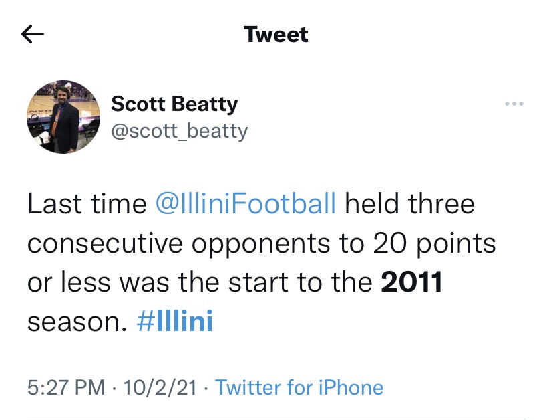553x420 pixels.
Task: Click the words 'held three' in tweet
Action: 409,204
